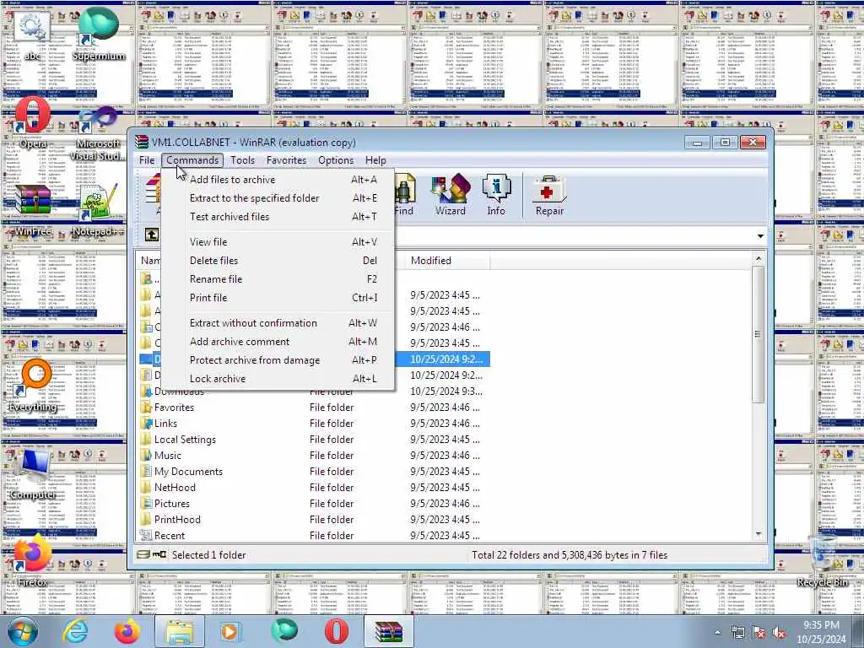The image size is (864, 648).
Task: Open Windows Explorer from taskbar
Action: [180, 631]
